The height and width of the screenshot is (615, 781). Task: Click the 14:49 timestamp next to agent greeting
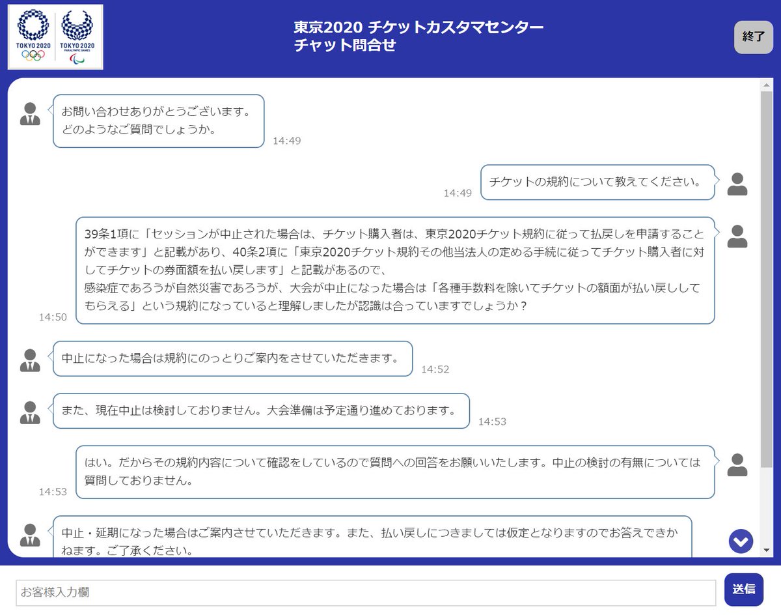pos(286,140)
